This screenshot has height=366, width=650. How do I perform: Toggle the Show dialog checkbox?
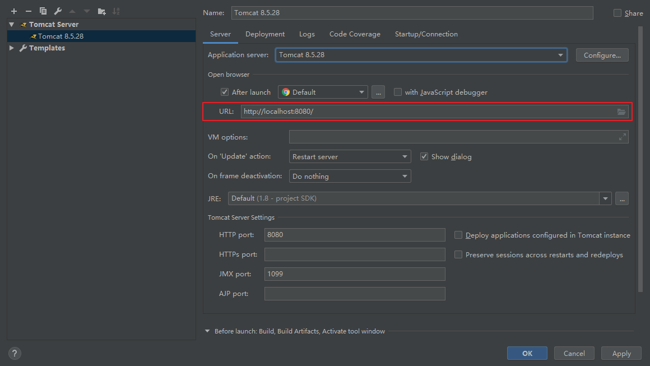(x=424, y=156)
